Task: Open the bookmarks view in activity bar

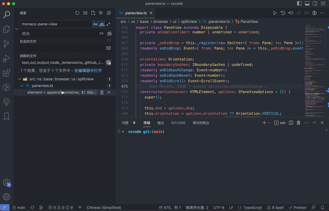Action: pos(7,116)
